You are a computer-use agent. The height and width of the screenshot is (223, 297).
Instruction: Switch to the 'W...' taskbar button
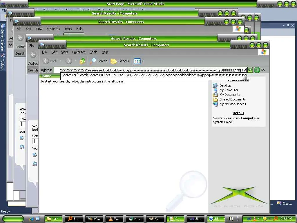pyautogui.click(x=94, y=219)
